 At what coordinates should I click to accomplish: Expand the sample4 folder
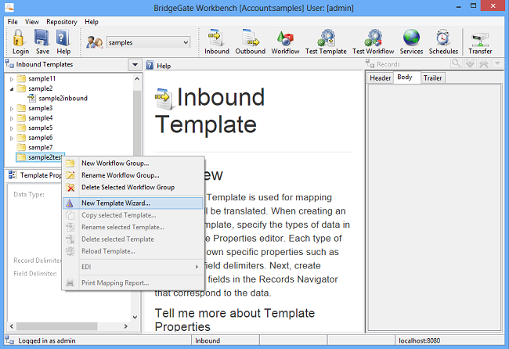click(12, 118)
